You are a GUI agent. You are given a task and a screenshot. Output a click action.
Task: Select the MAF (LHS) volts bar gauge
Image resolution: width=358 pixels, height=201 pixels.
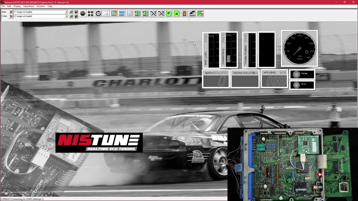pyautogui.click(x=211, y=50)
